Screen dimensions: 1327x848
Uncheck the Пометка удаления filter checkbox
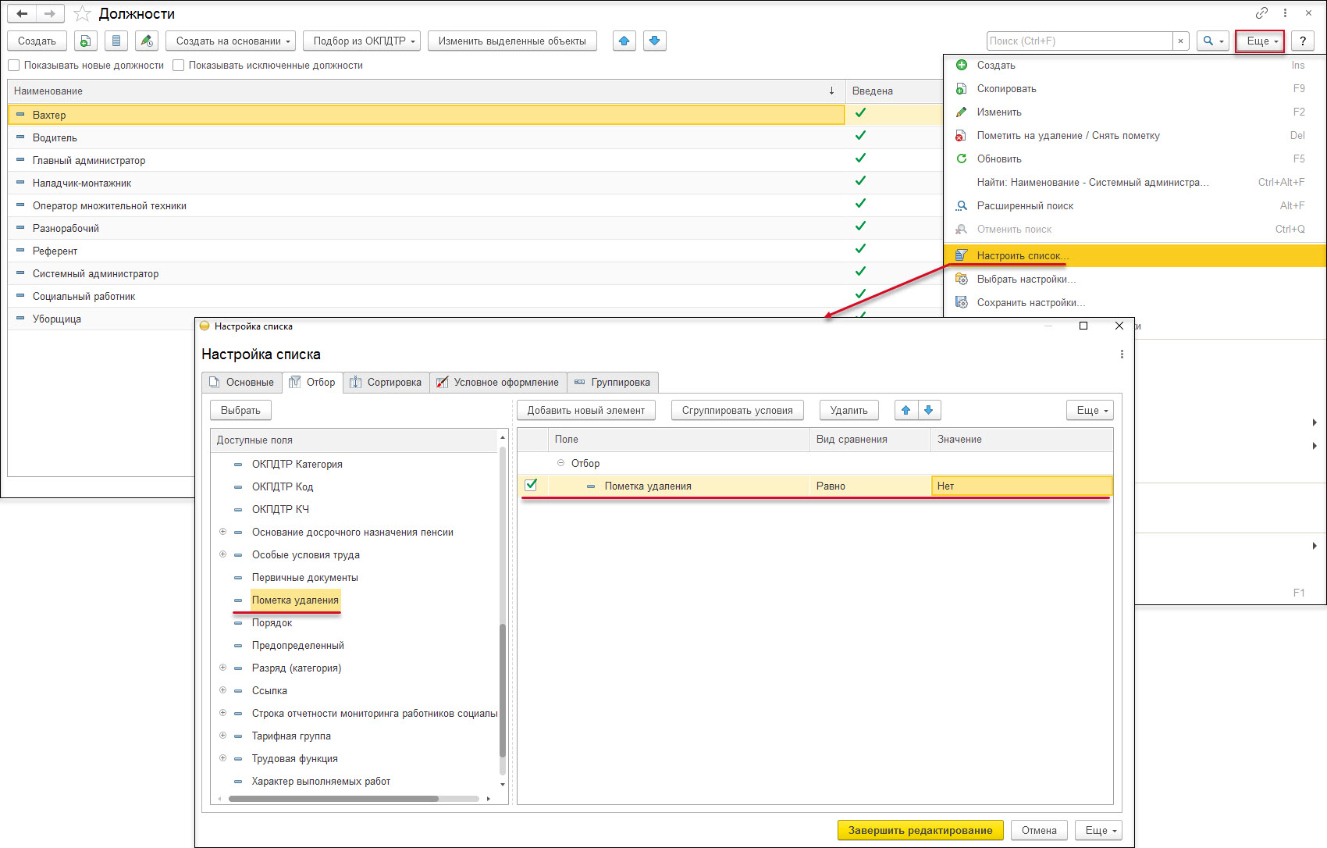532,485
